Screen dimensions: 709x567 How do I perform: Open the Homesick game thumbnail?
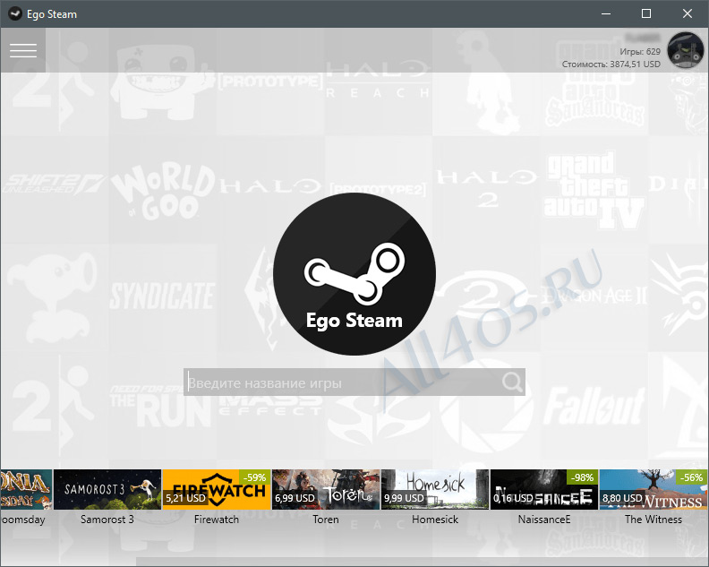435,489
